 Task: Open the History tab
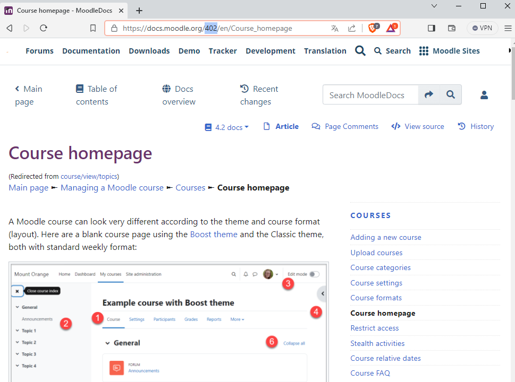(x=476, y=127)
